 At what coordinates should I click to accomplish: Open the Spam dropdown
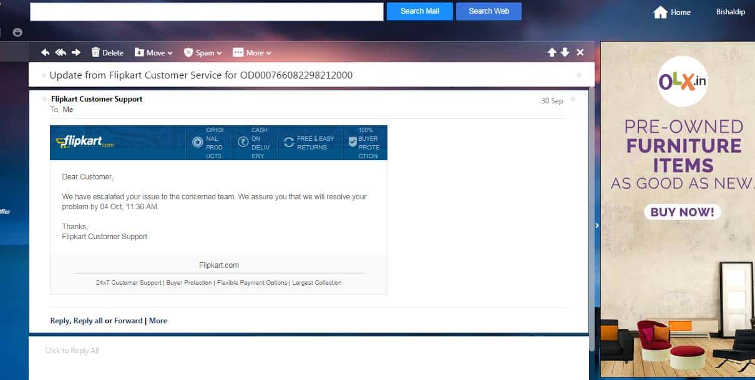(203, 52)
